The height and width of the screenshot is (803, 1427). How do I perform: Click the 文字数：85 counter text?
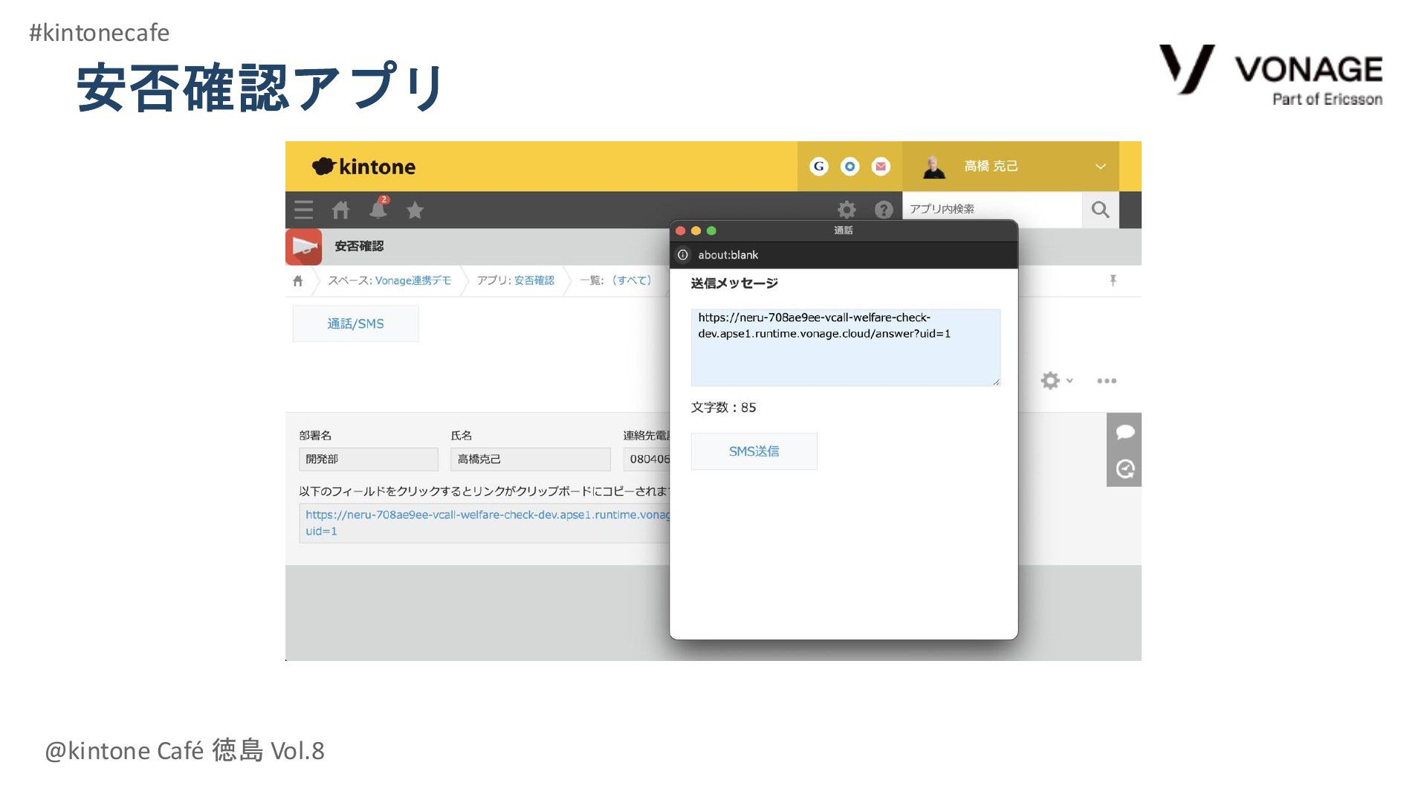click(x=723, y=407)
